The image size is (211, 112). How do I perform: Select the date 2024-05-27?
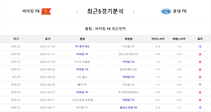tap(48, 92)
